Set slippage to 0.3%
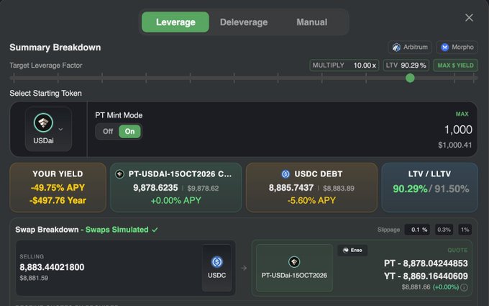The image size is (489, 306). [x=444, y=230]
